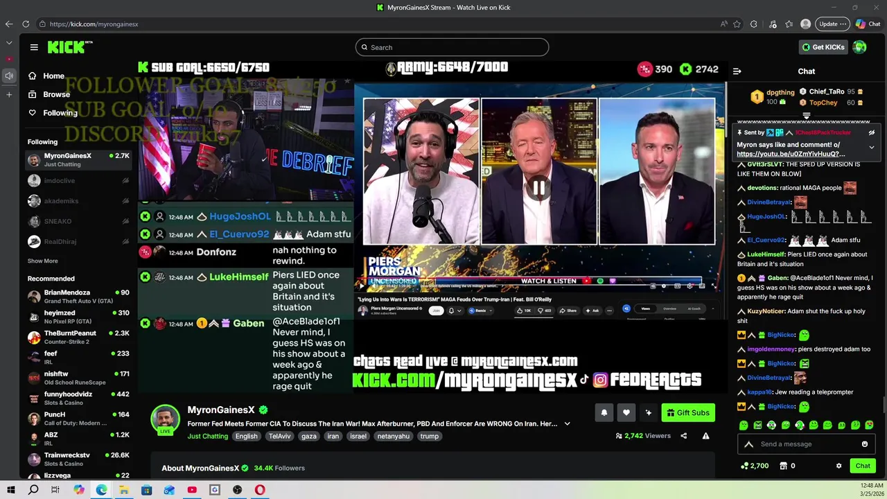This screenshot has width=887, height=499.
Task: Select the English tag
Action: coord(246,436)
